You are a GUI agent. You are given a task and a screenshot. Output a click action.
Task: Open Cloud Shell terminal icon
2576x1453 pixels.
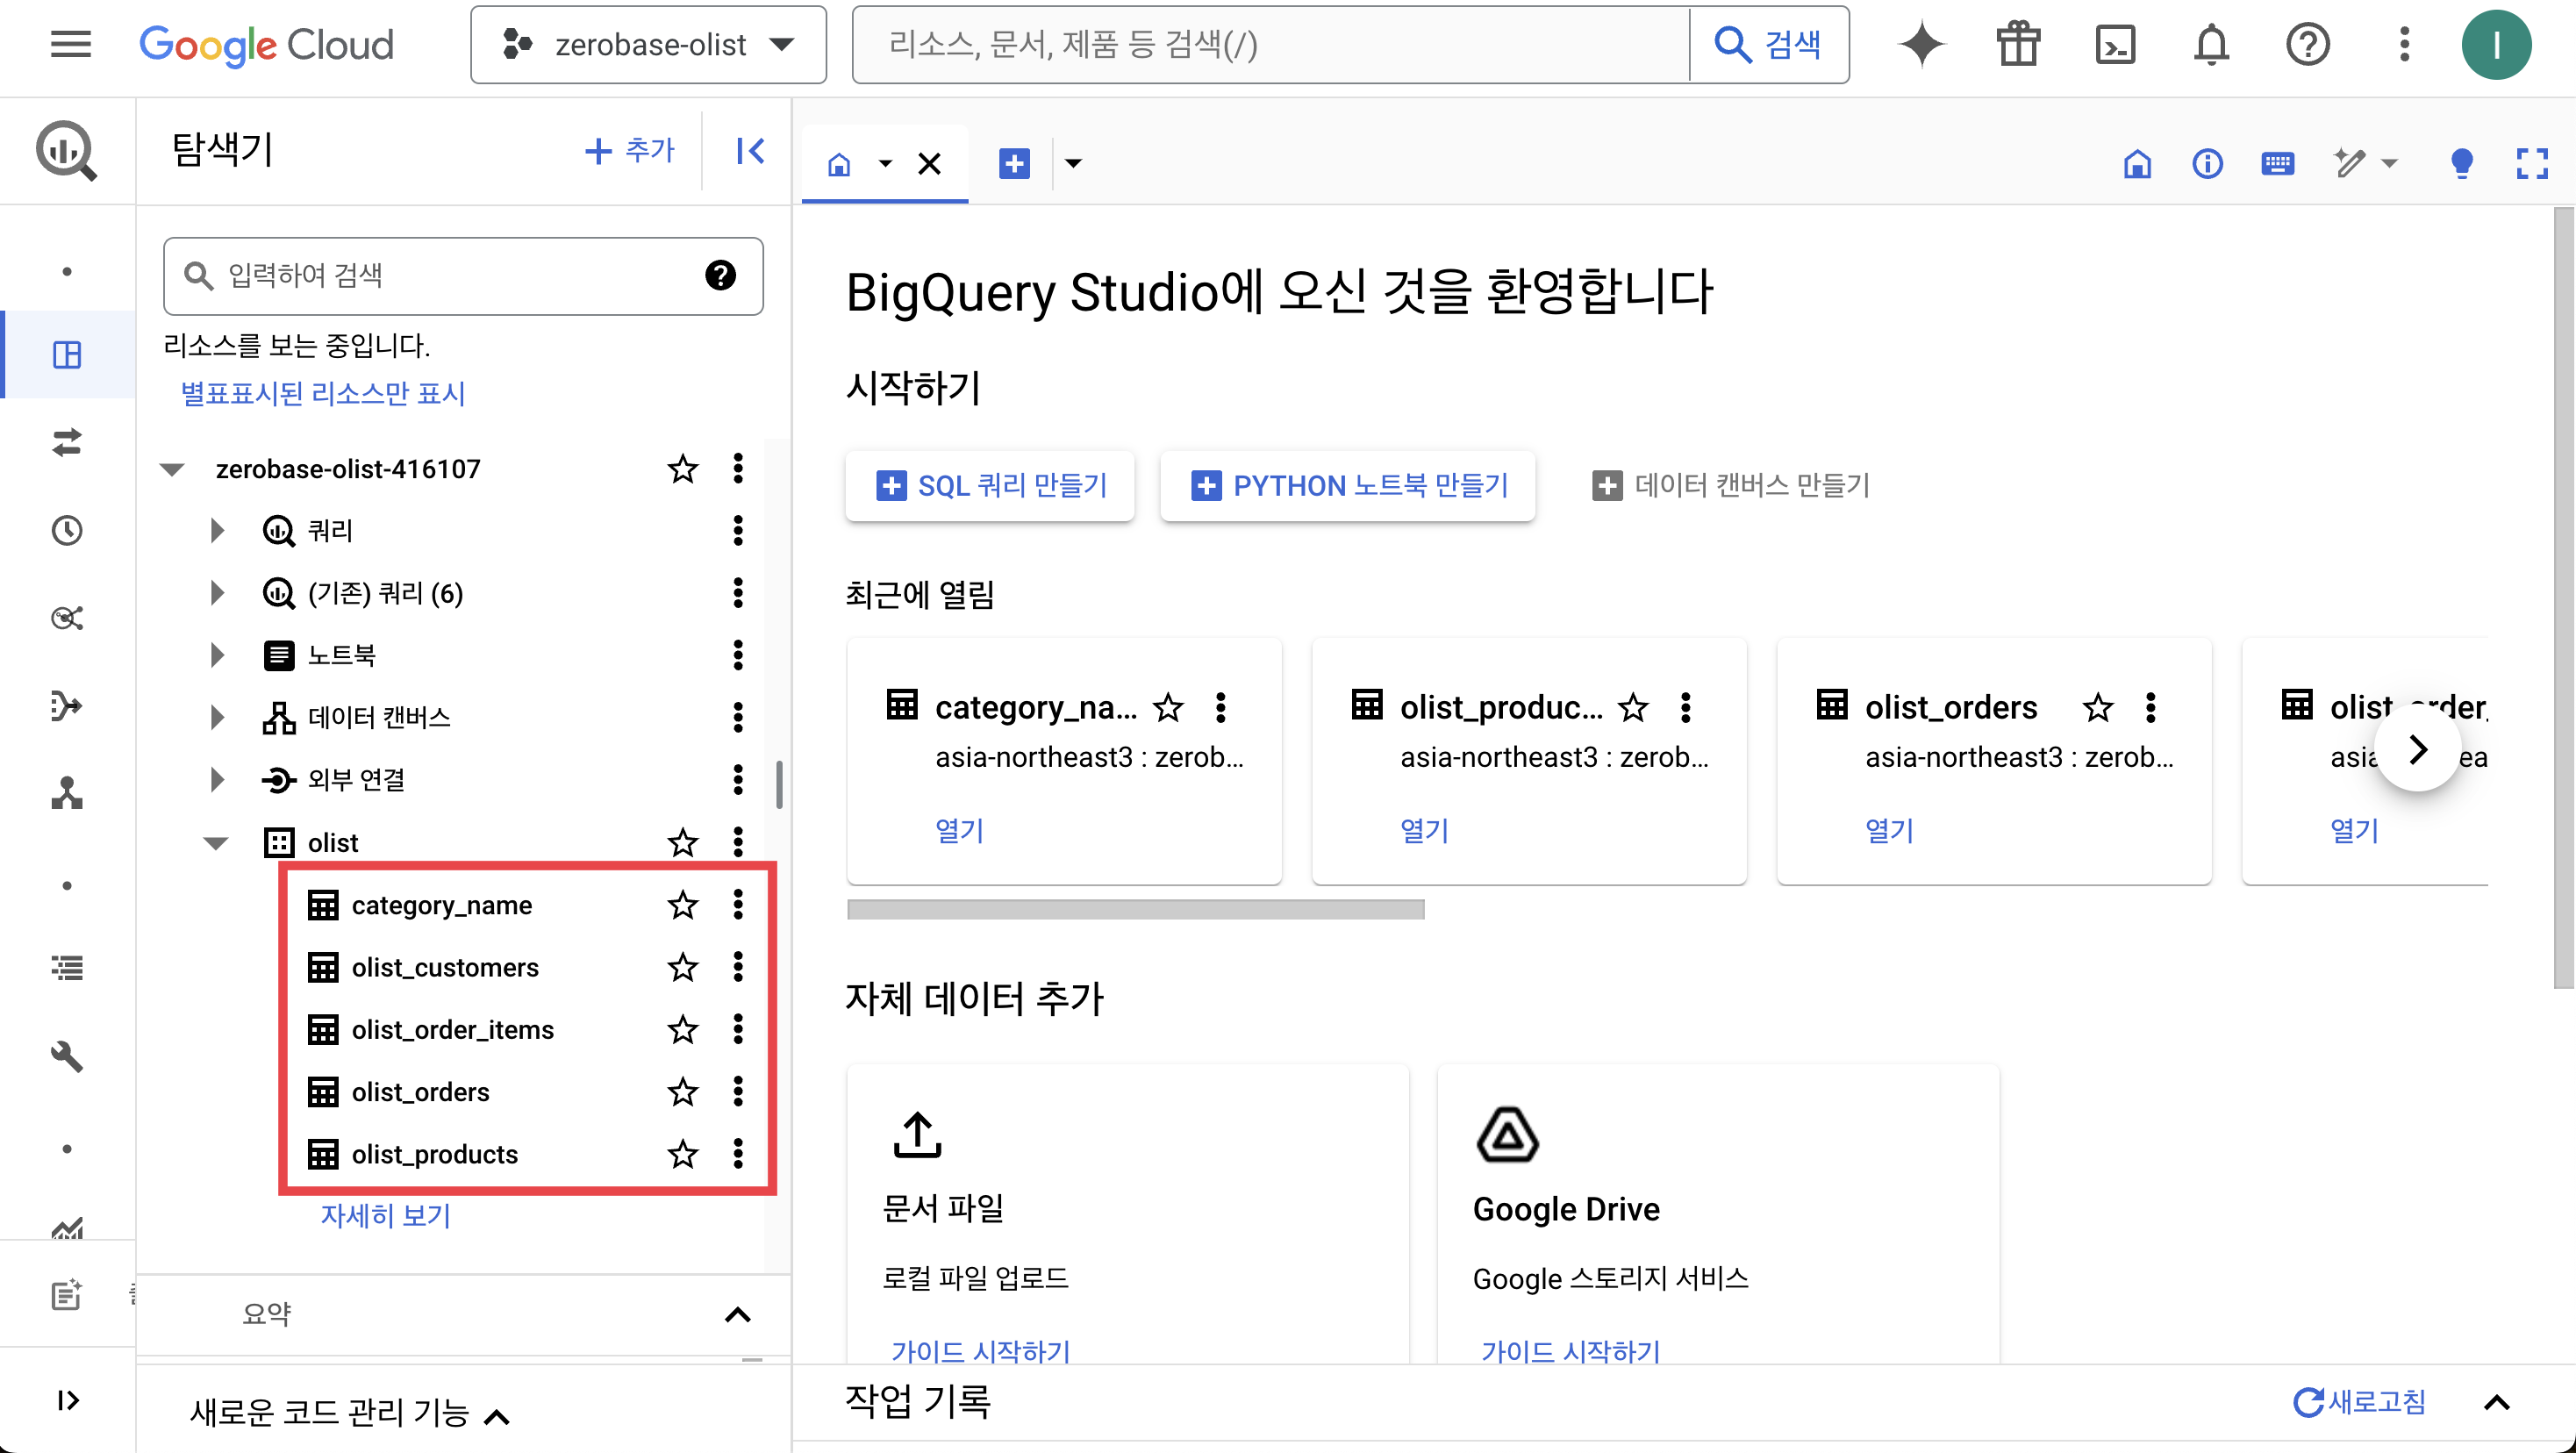(2114, 45)
